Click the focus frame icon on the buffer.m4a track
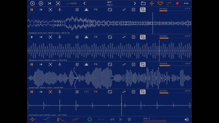The image size is (219, 123). point(50,65)
